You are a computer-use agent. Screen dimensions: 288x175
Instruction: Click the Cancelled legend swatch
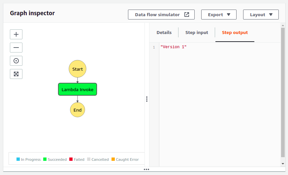[89, 159]
